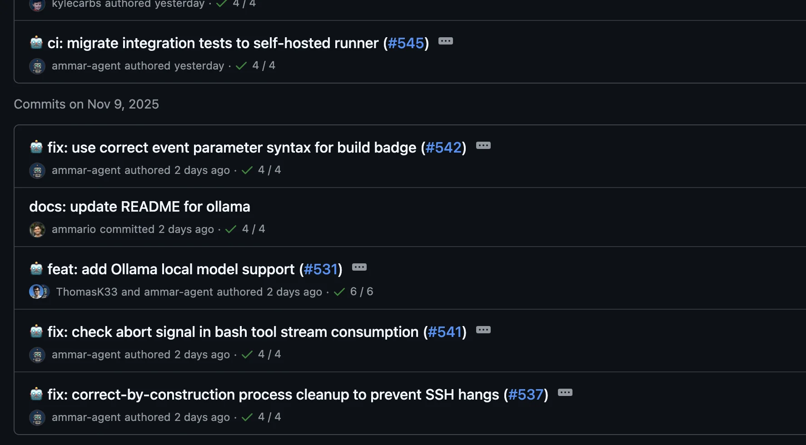Expand the commit message for #542
This screenshot has width=806, height=445.
point(484,146)
